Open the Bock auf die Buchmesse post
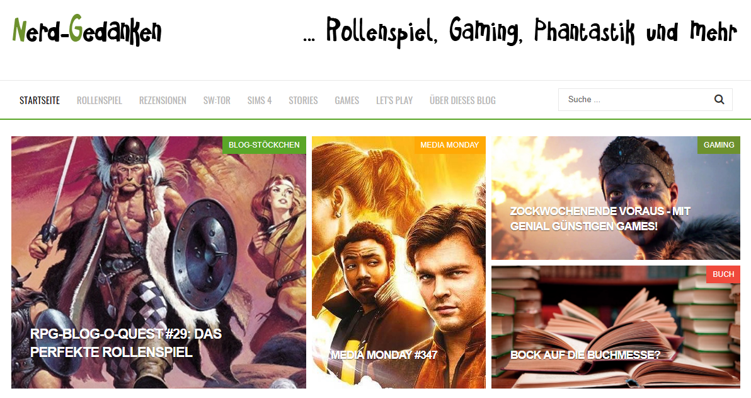This screenshot has height=398, width=751. click(x=585, y=355)
